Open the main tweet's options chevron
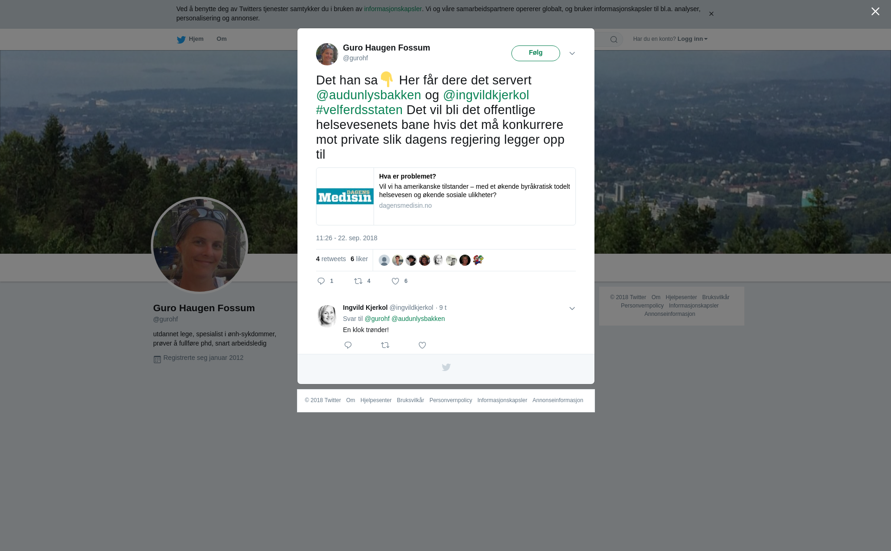The width and height of the screenshot is (891, 551). [572, 54]
